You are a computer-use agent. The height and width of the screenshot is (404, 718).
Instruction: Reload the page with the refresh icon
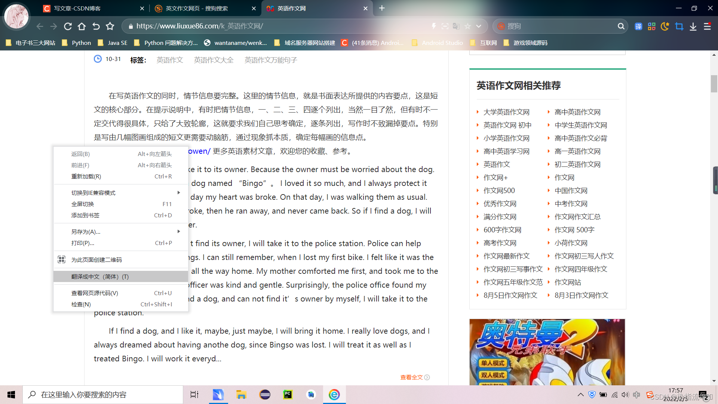(68, 26)
